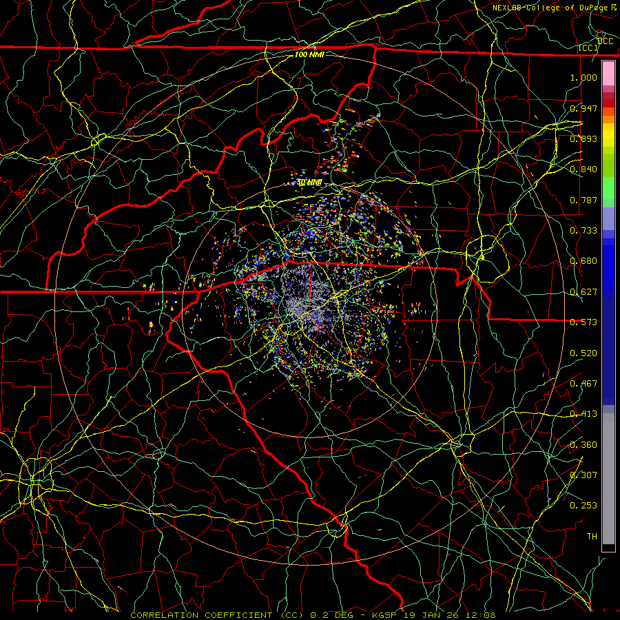Click the TH threshold label
This screenshot has height=620, width=620.
tap(592, 537)
